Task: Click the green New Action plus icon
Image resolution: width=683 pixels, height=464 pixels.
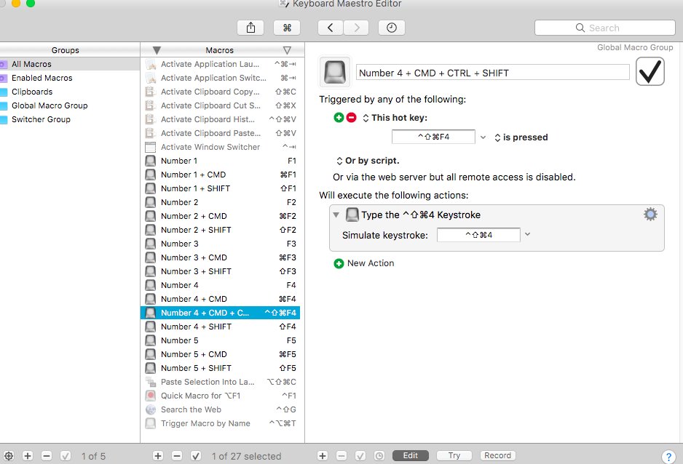Action: [339, 263]
